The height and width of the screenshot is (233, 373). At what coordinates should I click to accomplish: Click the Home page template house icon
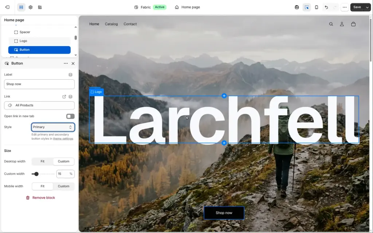click(177, 7)
